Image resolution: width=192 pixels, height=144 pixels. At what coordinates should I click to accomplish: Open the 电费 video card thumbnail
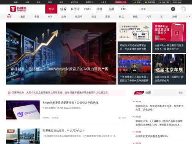[134, 64]
